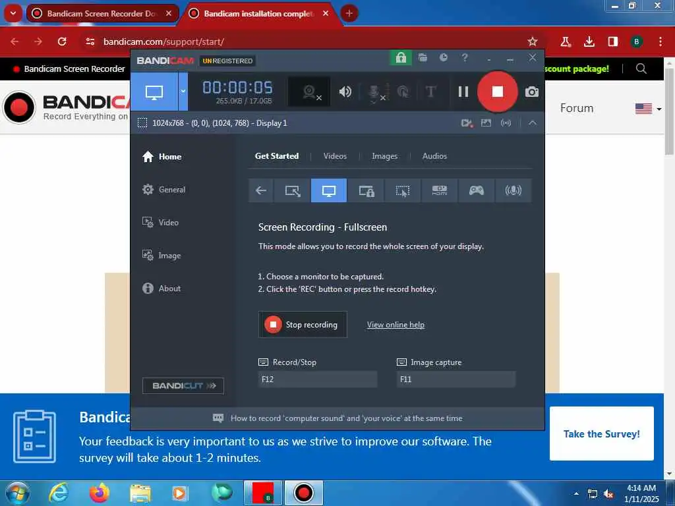Click the image capture status icon

[x=486, y=123]
